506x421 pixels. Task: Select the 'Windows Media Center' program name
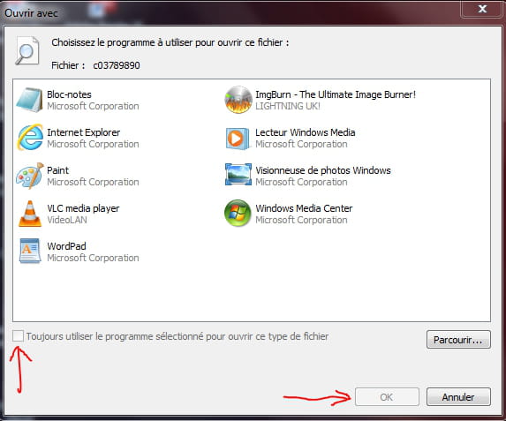pos(304,208)
